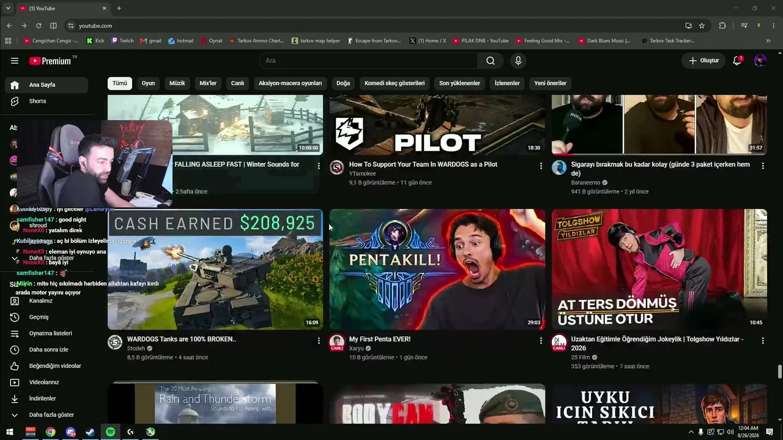Screen dimensions: 783x440
Task: Select the Tümü filter chip
Action: tap(120, 83)
